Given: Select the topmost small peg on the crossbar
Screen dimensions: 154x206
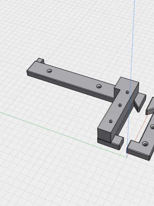Looking at the screenshot, I should click(127, 92).
